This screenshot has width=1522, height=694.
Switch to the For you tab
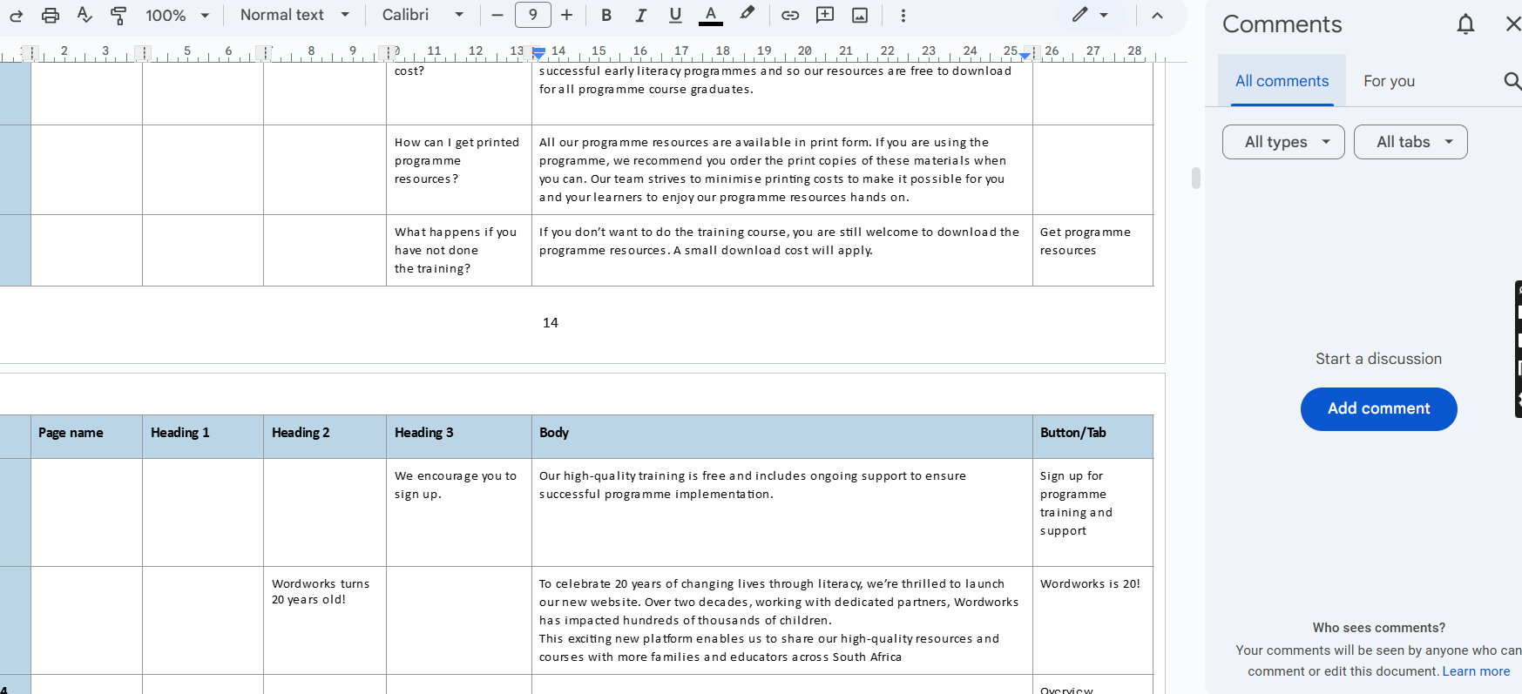[x=1389, y=81]
